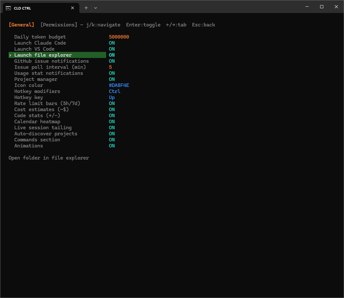Maximize the terminal window
Screen dimensions: 344x298
(x=322, y=7)
